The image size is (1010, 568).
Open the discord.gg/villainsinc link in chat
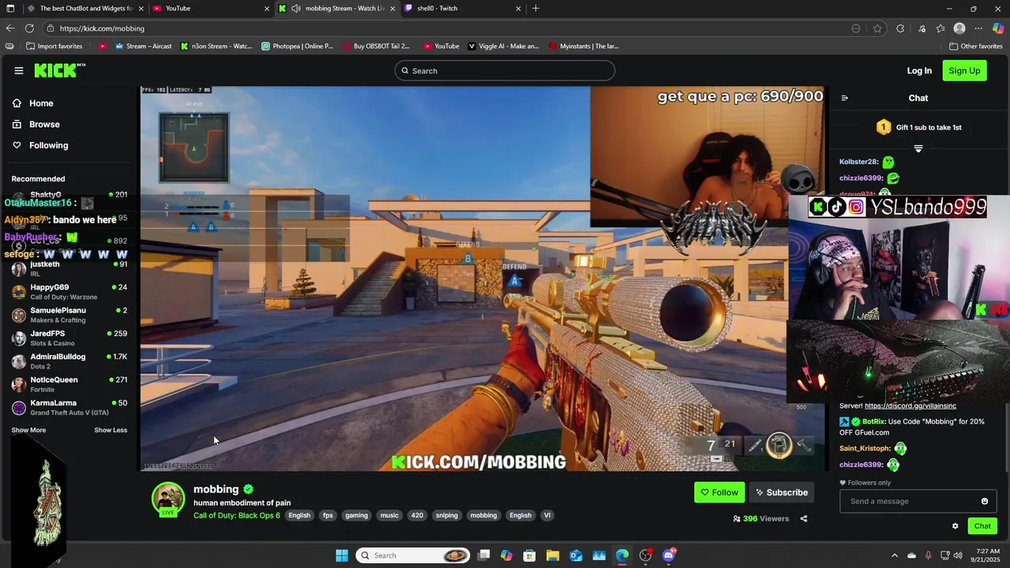coord(911,405)
